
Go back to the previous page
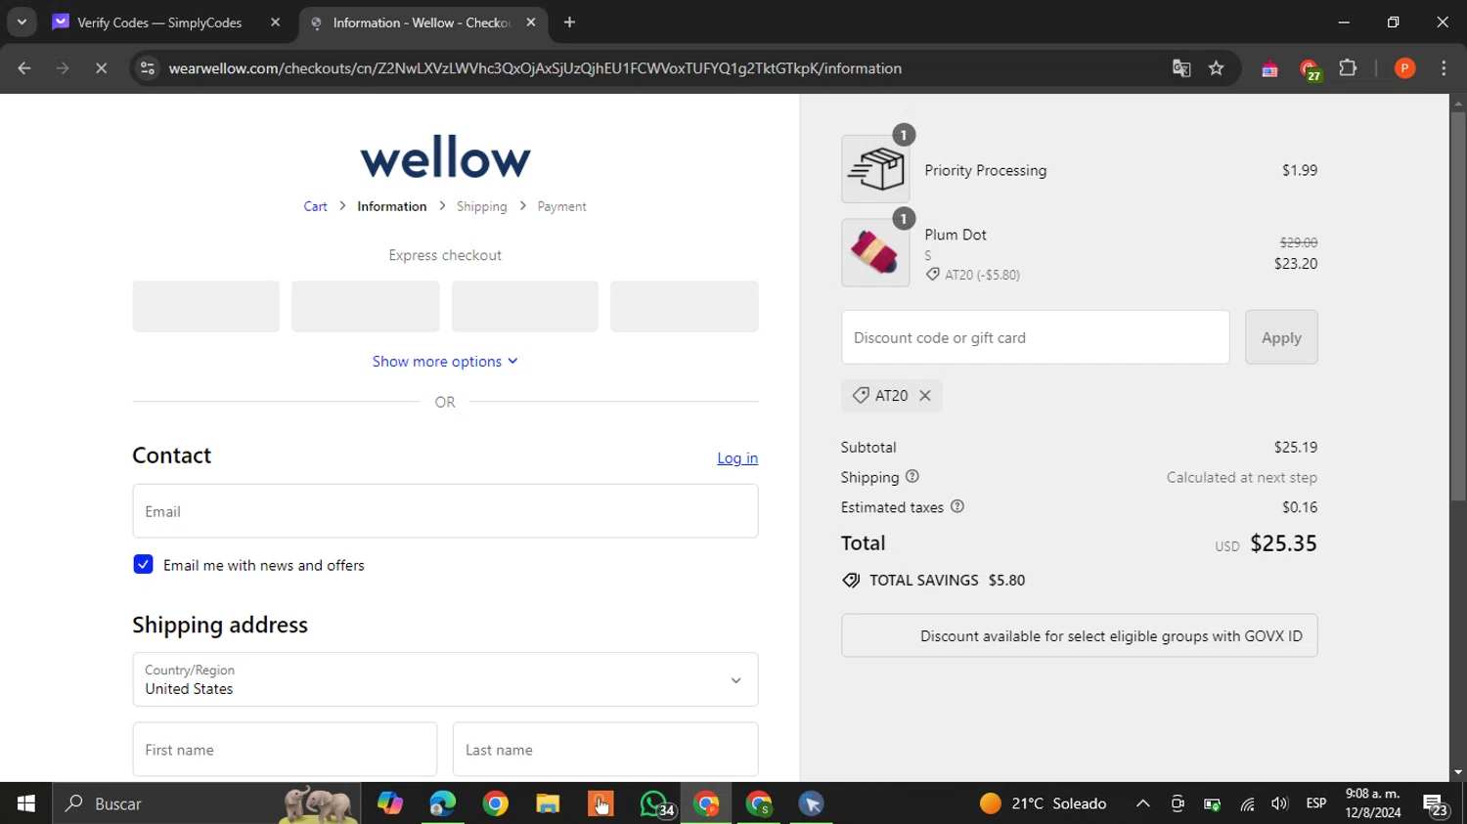tap(24, 68)
